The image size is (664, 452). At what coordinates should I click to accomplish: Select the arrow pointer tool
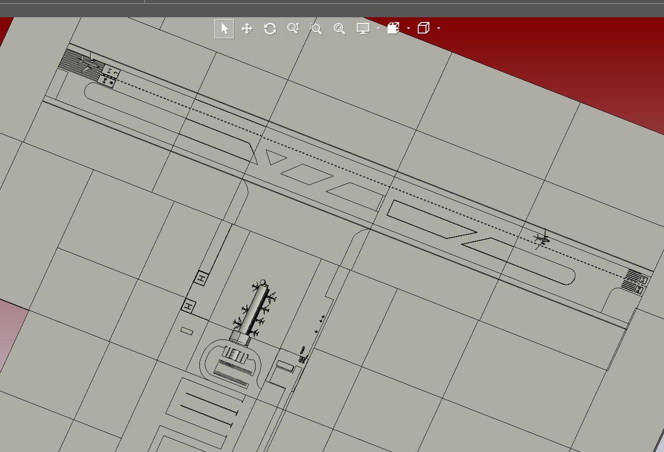point(224,29)
